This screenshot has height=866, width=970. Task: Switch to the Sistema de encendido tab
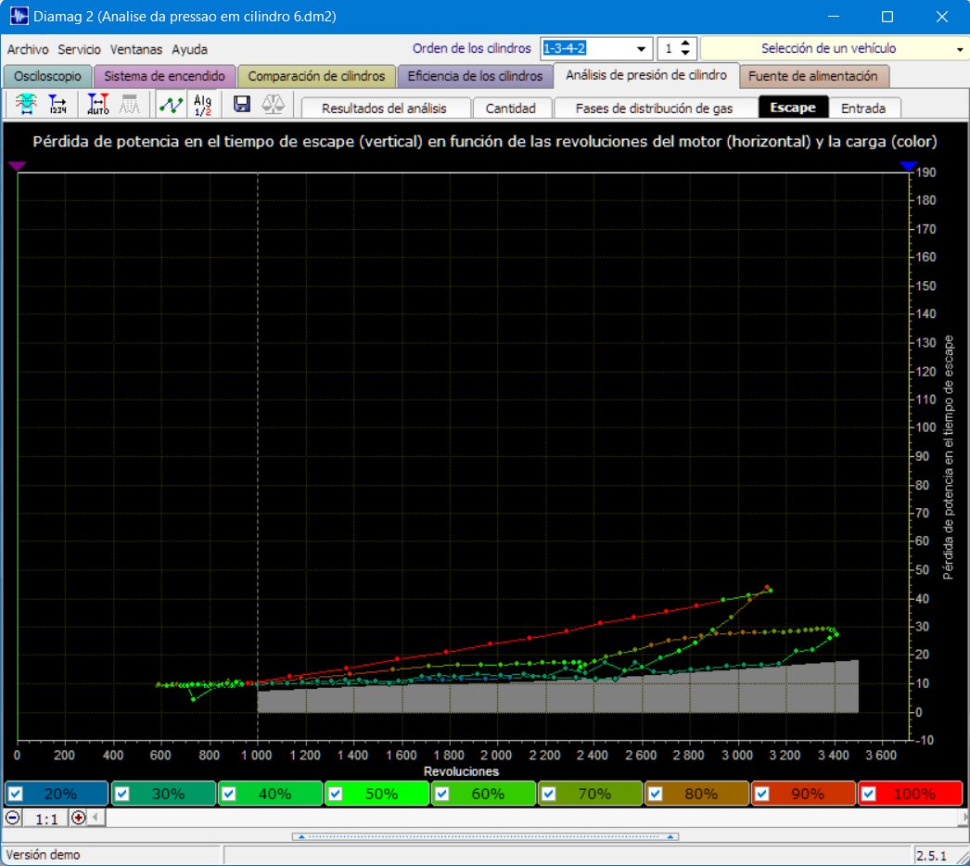click(x=164, y=76)
